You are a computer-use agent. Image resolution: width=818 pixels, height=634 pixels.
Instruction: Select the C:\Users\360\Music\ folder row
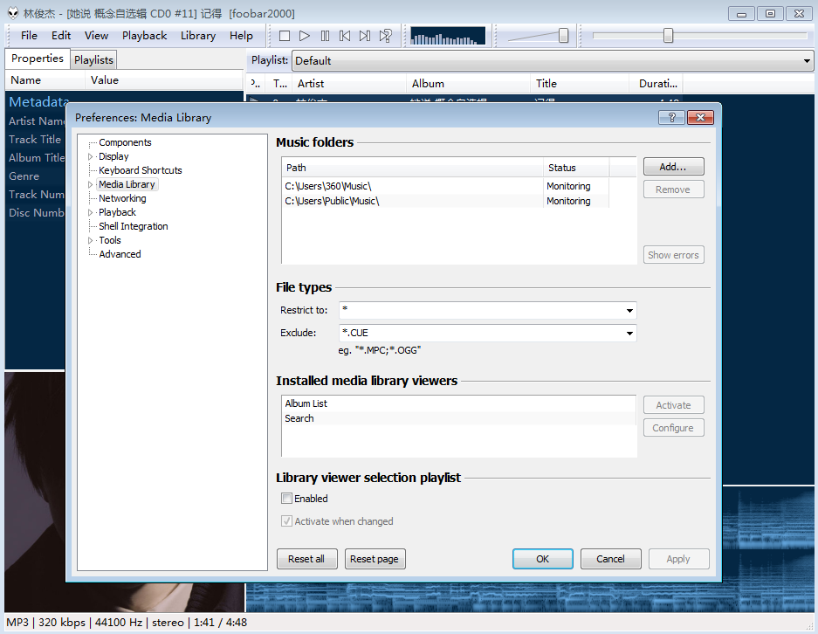pyautogui.click(x=446, y=186)
